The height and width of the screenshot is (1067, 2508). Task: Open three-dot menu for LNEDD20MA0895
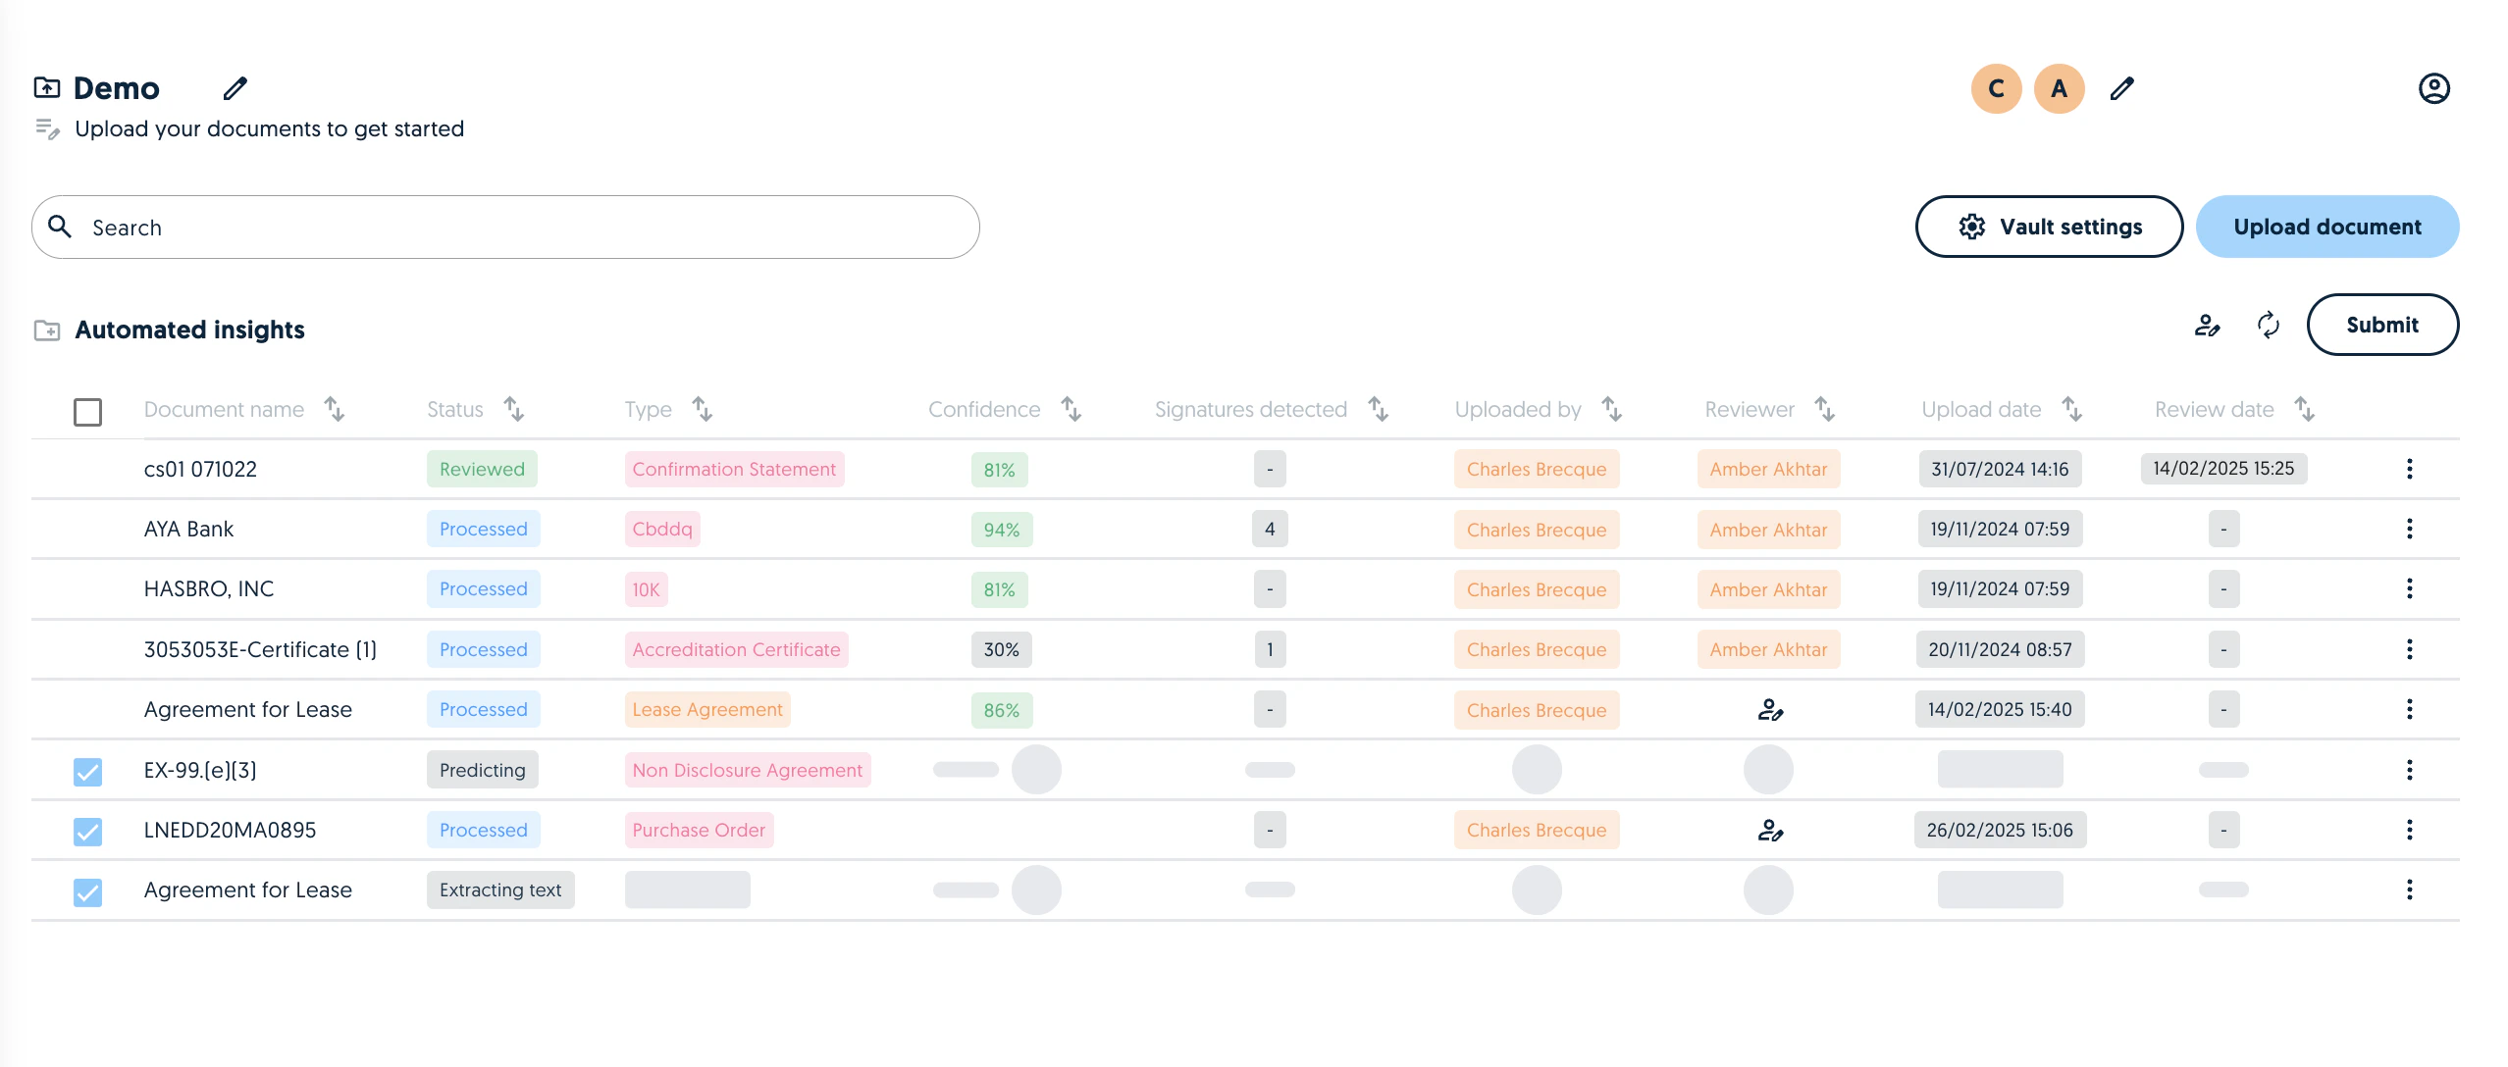pos(2409,830)
